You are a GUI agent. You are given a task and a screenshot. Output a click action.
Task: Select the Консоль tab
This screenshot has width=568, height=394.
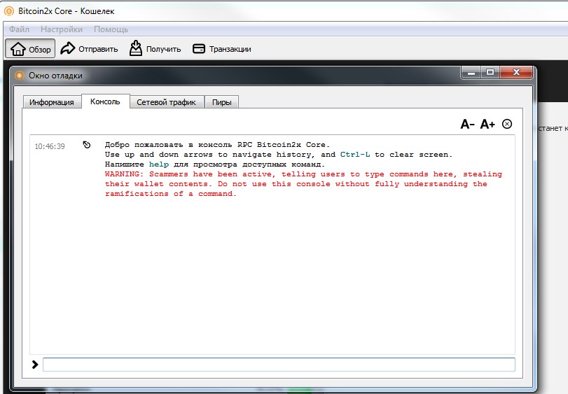(x=105, y=101)
